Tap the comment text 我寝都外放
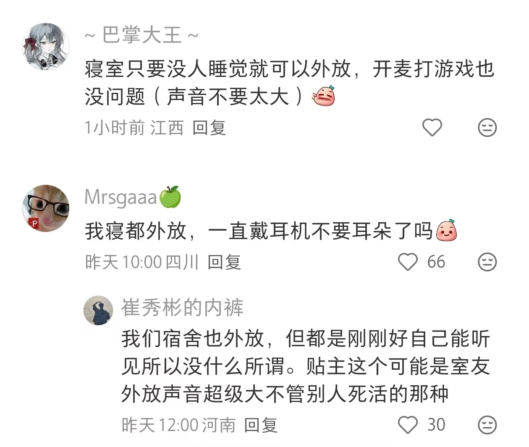 pos(271,231)
